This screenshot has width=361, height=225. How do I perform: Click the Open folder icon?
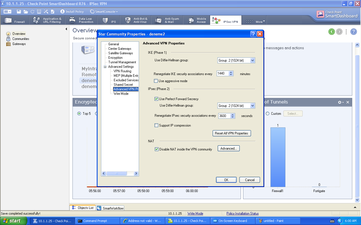26,12
